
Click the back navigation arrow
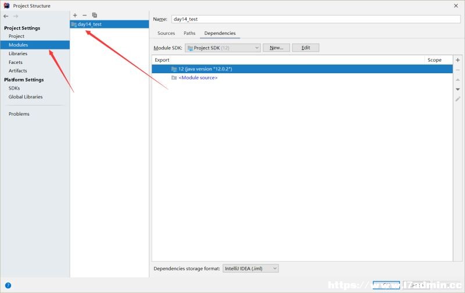(x=6, y=16)
